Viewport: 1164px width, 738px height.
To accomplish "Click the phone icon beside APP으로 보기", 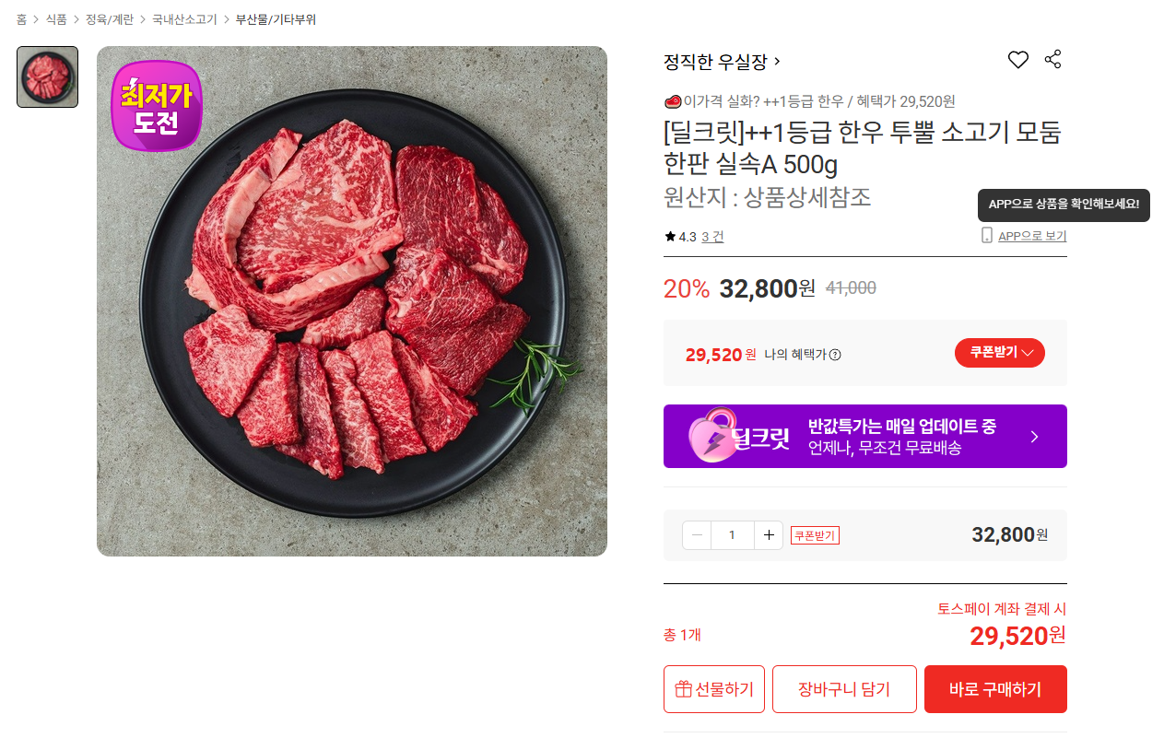I will pyautogui.click(x=987, y=236).
